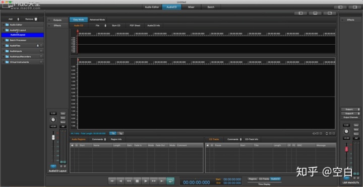Start playback with the play button

coord(146,181)
